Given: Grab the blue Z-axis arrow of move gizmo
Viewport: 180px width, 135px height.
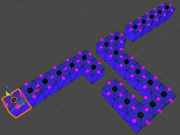Looking at the screenshot, I should (x=8, y=87).
